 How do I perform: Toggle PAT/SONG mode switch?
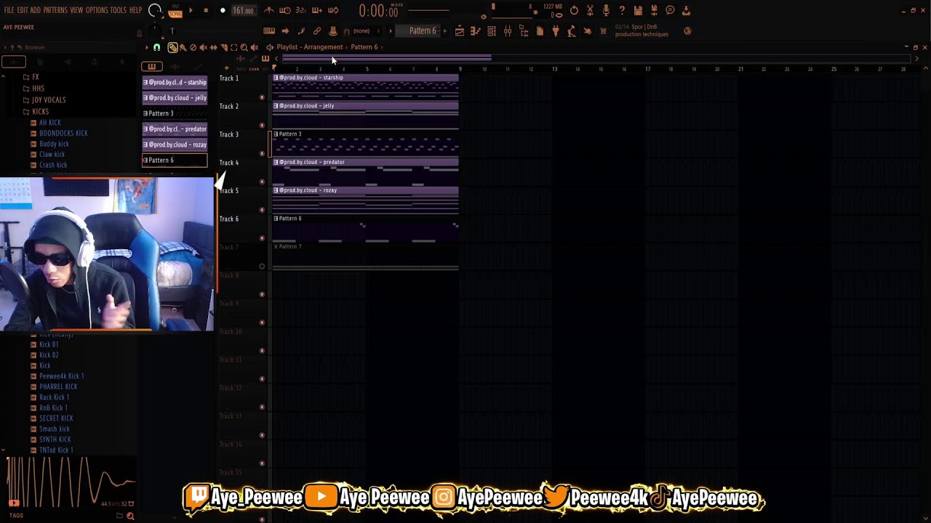coord(175,11)
